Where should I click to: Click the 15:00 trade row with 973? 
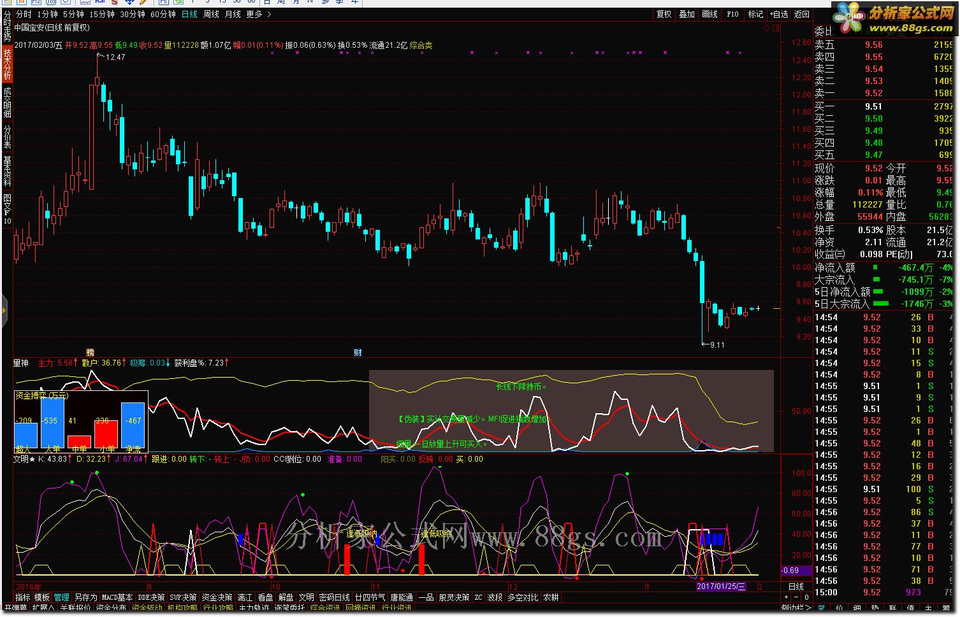click(x=884, y=592)
